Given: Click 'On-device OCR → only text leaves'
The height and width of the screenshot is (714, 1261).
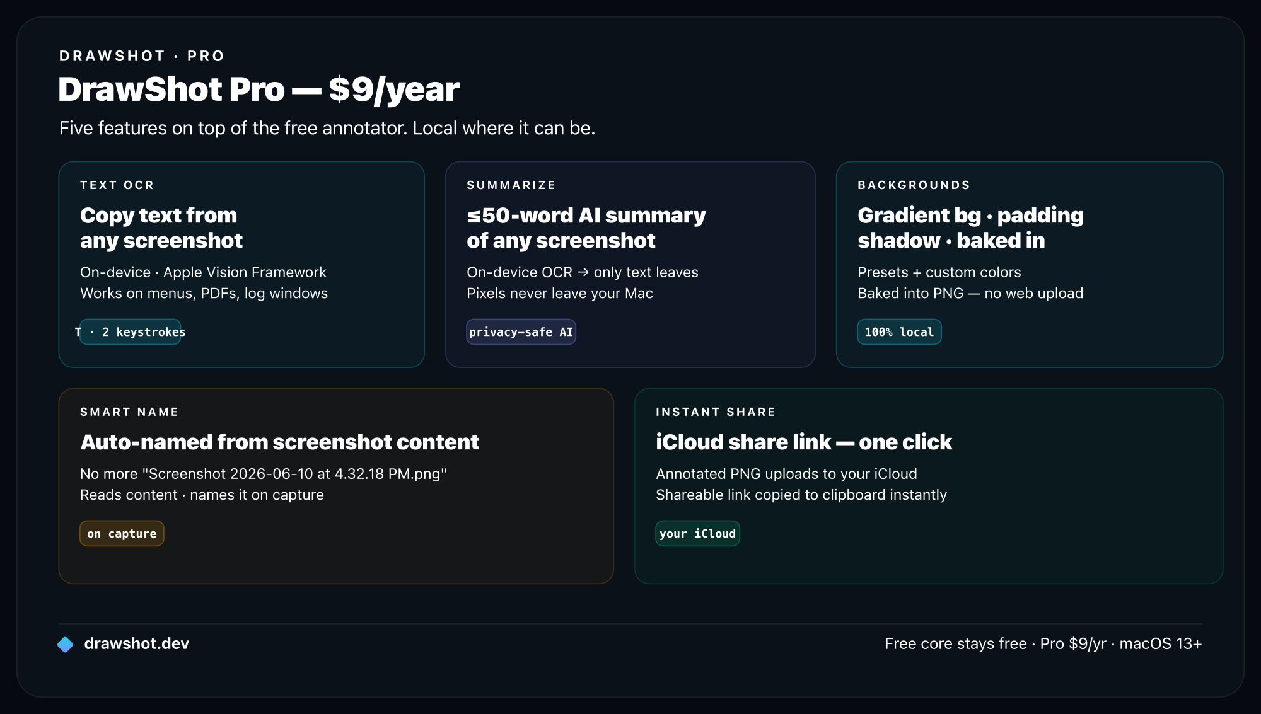Looking at the screenshot, I should [x=583, y=272].
